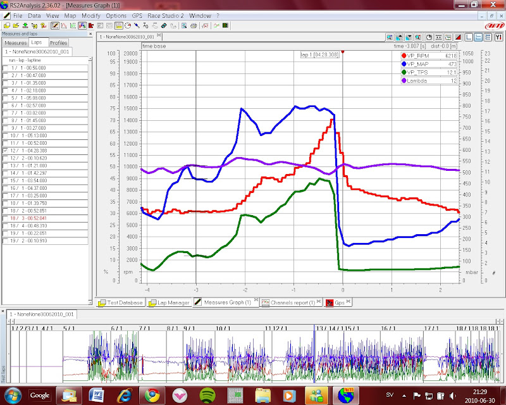Close the Channels report (1) tab
Screen dimensions: 506x405
coord(319,301)
